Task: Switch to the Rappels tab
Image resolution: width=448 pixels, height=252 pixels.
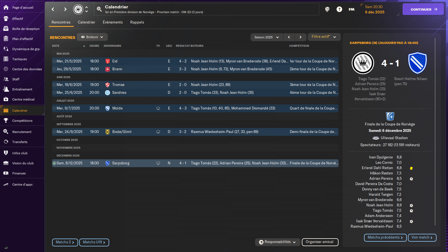Action: (137, 22)
